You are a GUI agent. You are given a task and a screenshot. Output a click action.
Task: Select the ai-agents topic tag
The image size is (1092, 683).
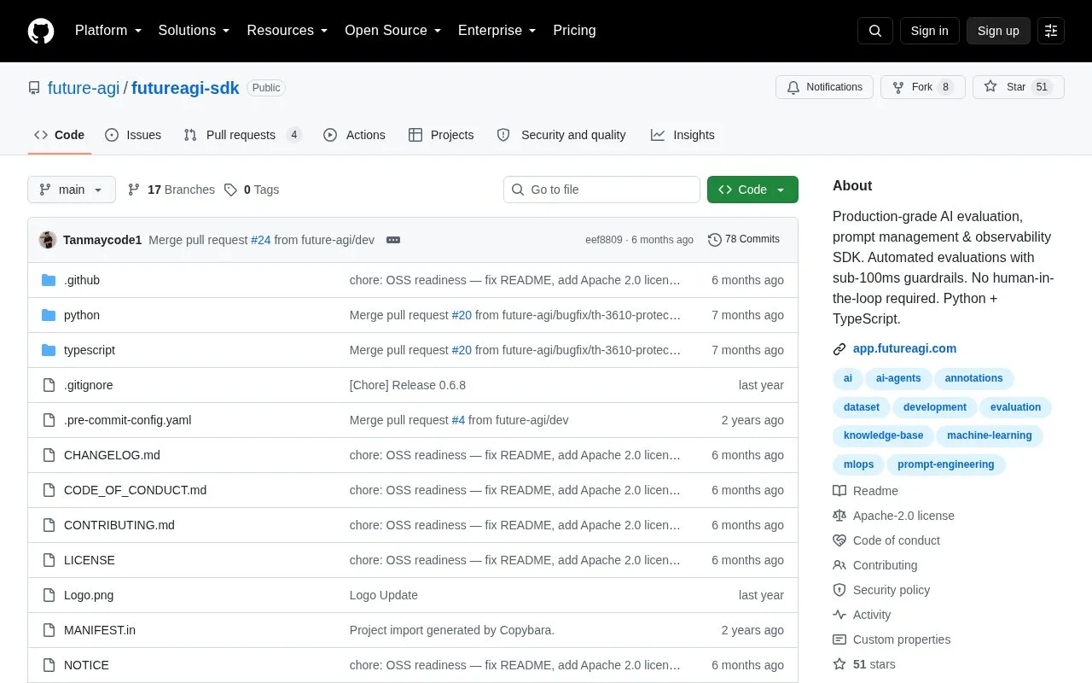pos(898,378)
